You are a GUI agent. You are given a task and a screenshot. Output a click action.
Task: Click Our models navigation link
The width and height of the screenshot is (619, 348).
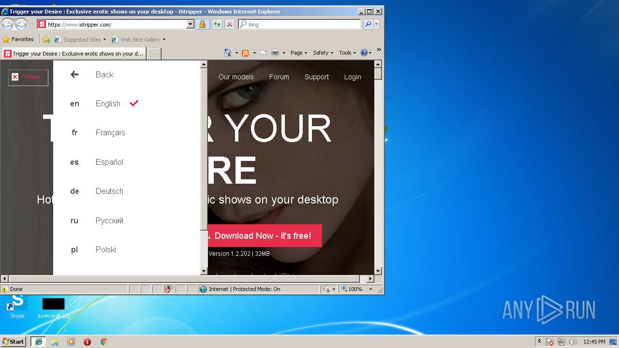(x=236, y=77)
